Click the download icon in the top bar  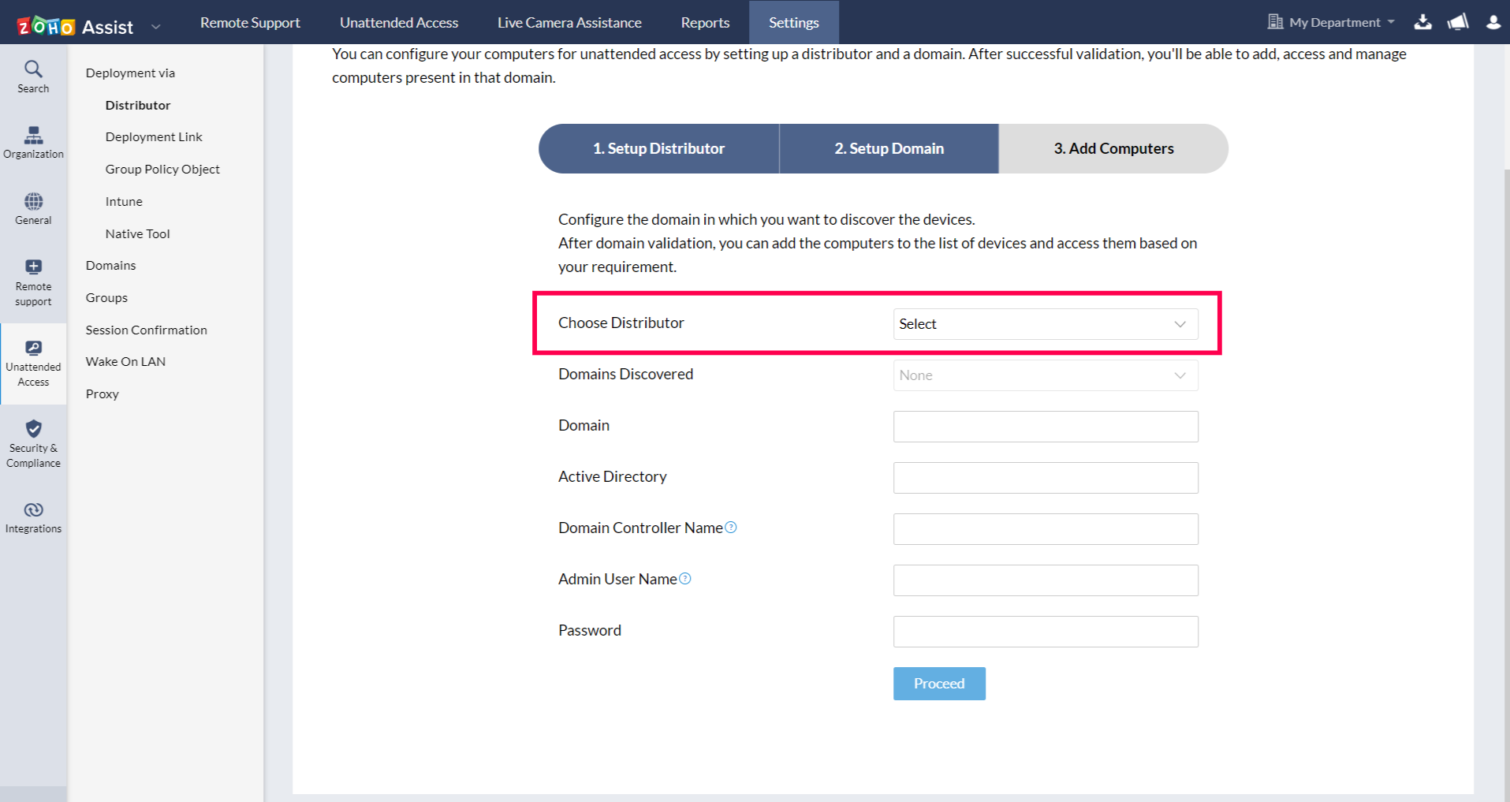[1422, 22]
